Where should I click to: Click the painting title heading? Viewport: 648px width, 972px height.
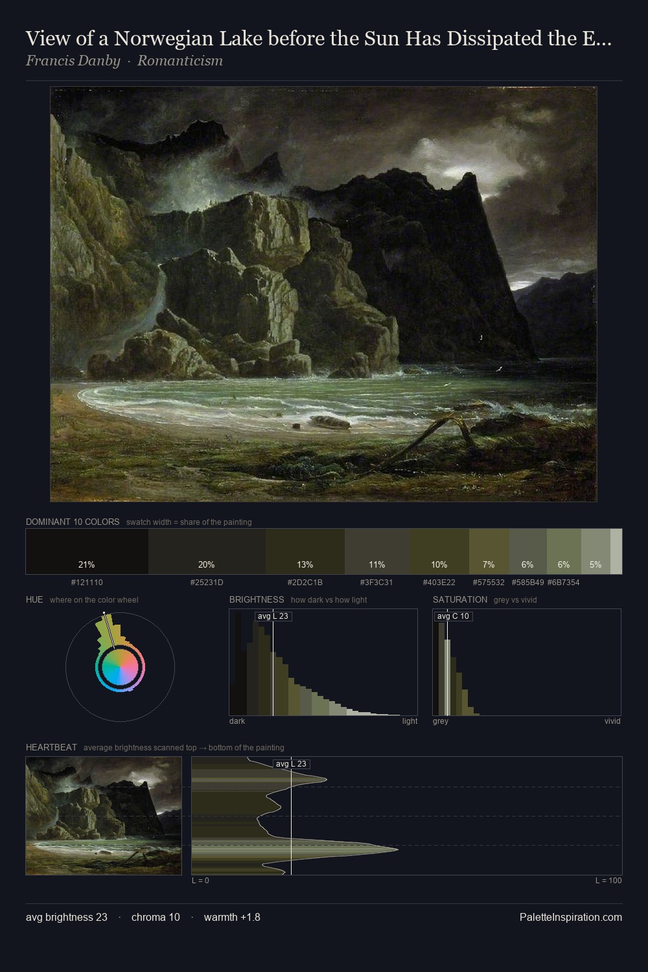coord(318,39)
